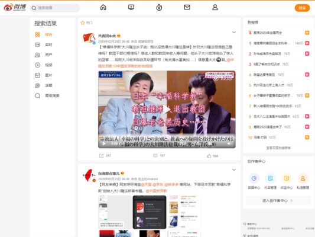Open messages envelope icon
Image resolution: width=315 pixels, height=237 pixels.
tap(187, 8)
